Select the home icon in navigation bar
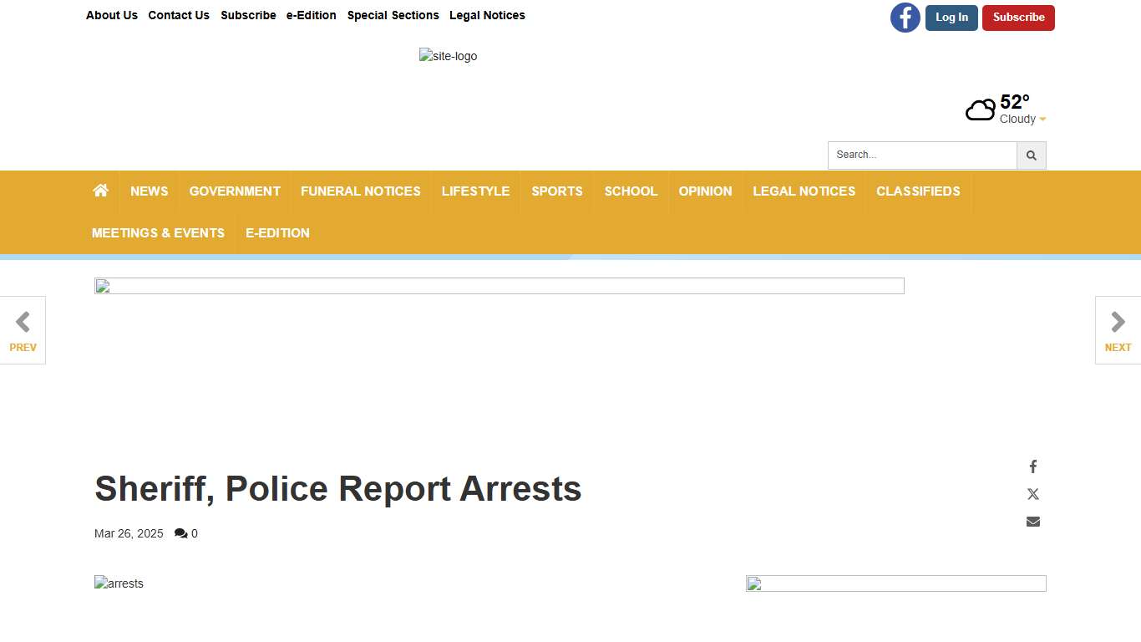Viewport: 1141px width, 642px height. click(x=100, y=191)
